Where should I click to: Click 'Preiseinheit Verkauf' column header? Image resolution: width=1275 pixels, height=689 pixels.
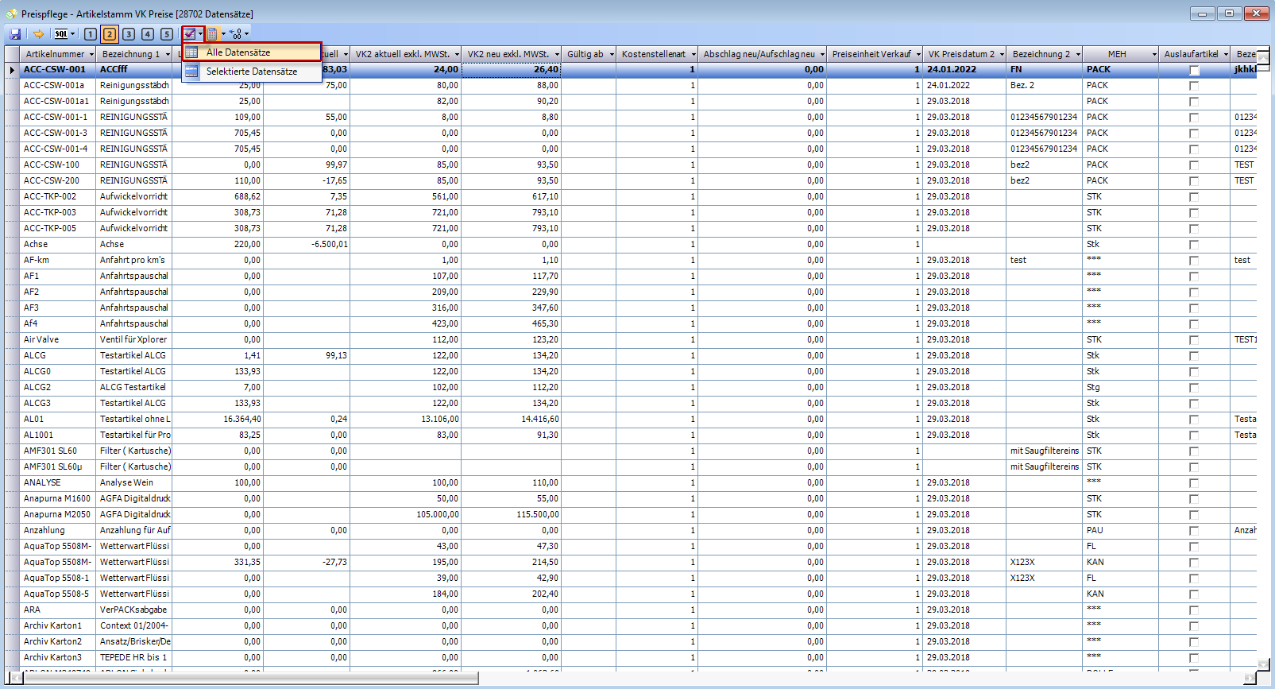[x=871, y=55]
